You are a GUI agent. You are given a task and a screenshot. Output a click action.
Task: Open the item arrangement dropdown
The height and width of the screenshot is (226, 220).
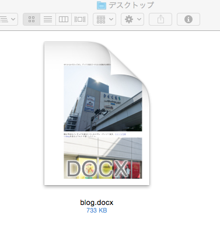pos(104,19)
